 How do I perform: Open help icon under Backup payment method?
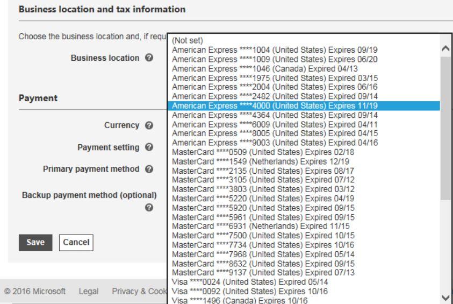coord(149,207)
